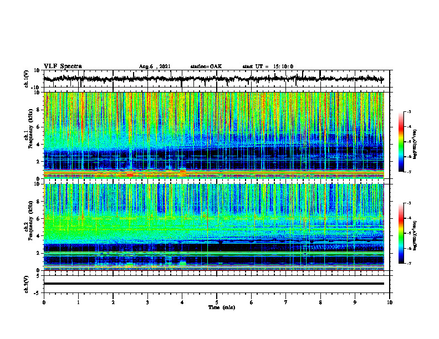Click the "-3" label on upper colorbar

pos(409,111)
